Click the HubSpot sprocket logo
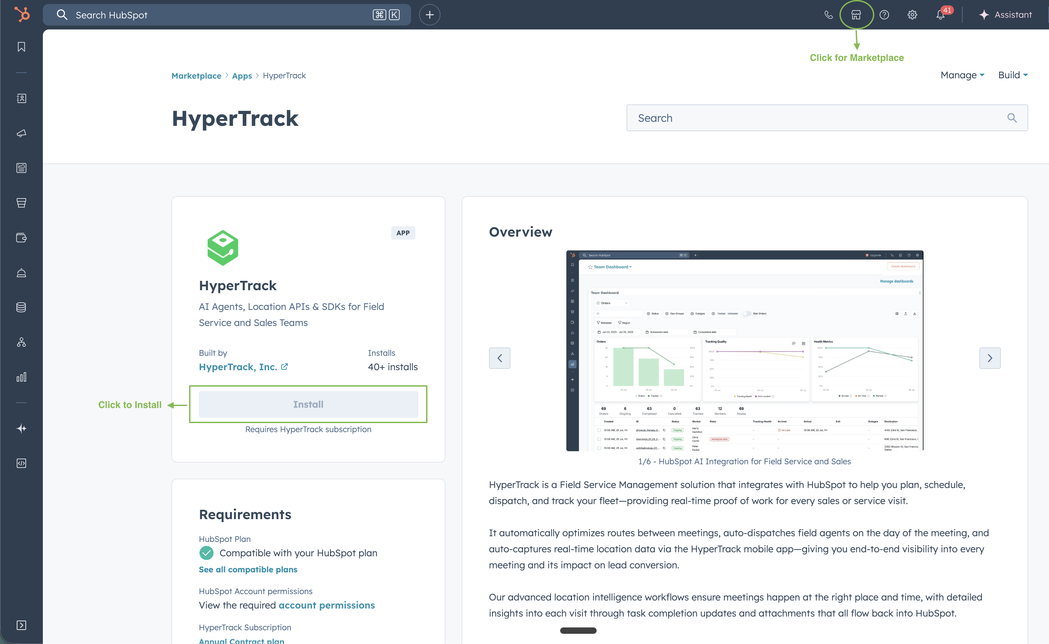The width and height of the screenshot is (1049, 644). [21, 14]
